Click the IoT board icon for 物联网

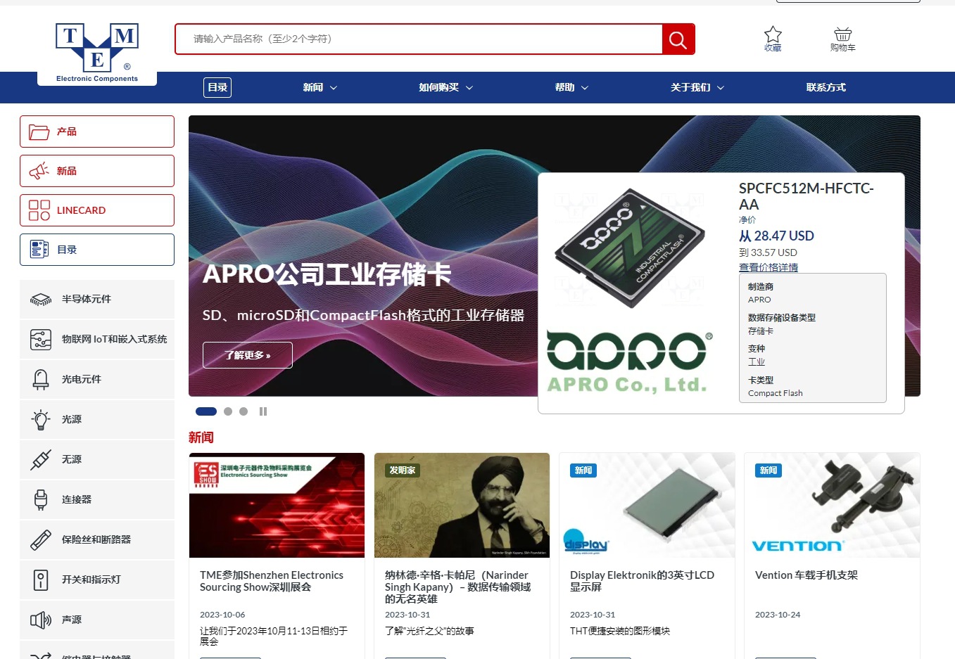click(x=41, y=340)
